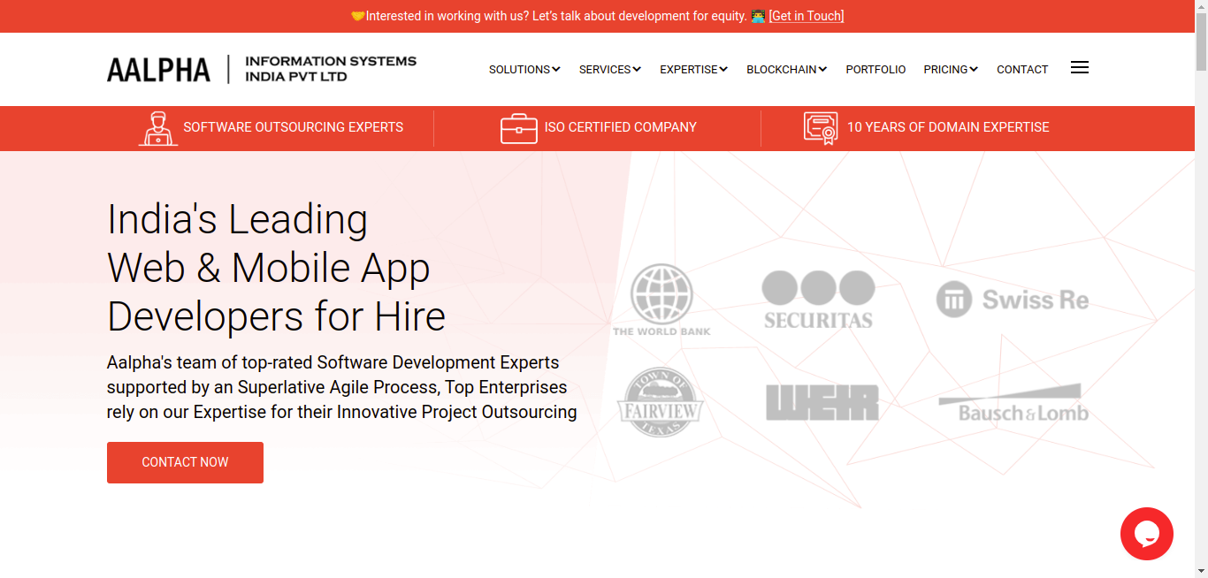
Task: Click the Aalpha Information Systems logo
Action: point(262,69)
